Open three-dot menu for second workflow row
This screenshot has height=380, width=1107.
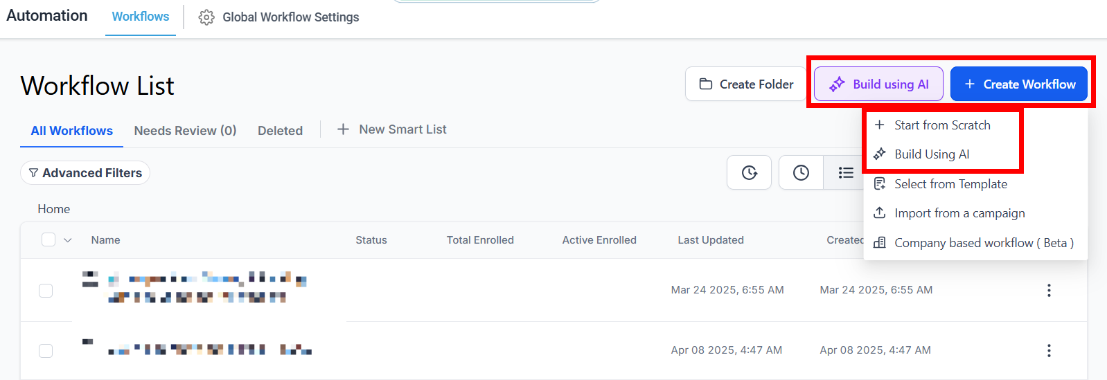pyautogui.click(x=1049, y=351)
